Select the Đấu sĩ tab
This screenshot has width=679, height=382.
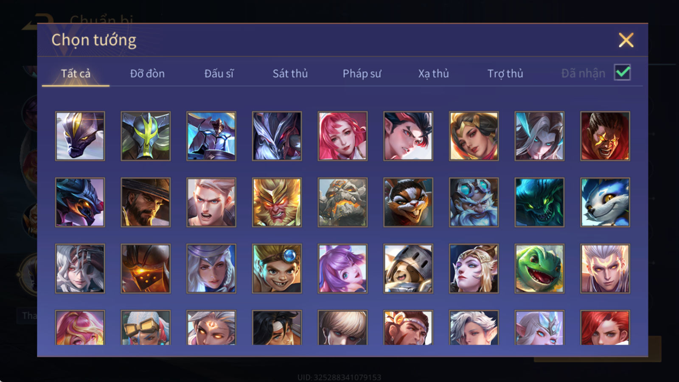pyautogui.click(x=219, y=73)
